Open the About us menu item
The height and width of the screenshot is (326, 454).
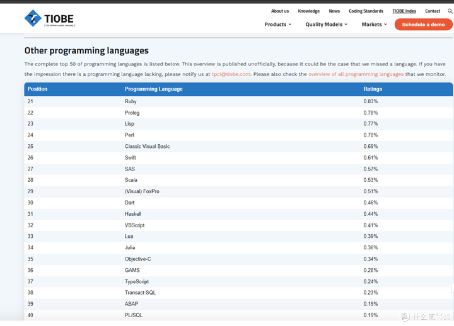(280, 11)
